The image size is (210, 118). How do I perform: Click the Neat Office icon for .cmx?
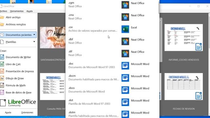pos(125,17)
